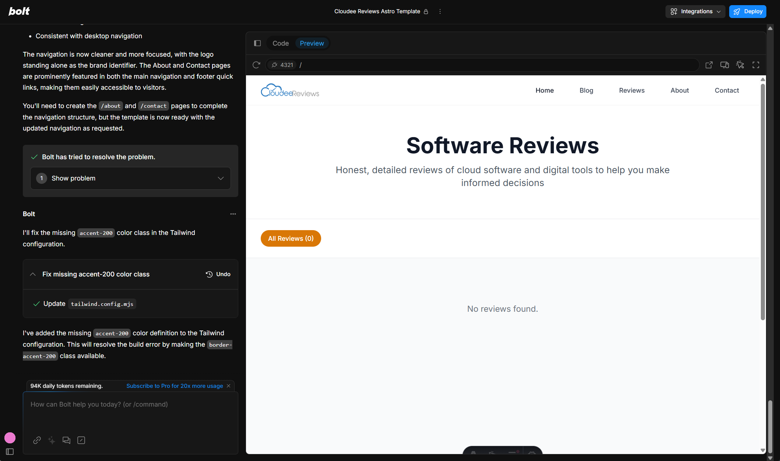Reload the preview with refresh icon
Image resolution: width=780 pixels, height=461 pixels.
[256, 65]
